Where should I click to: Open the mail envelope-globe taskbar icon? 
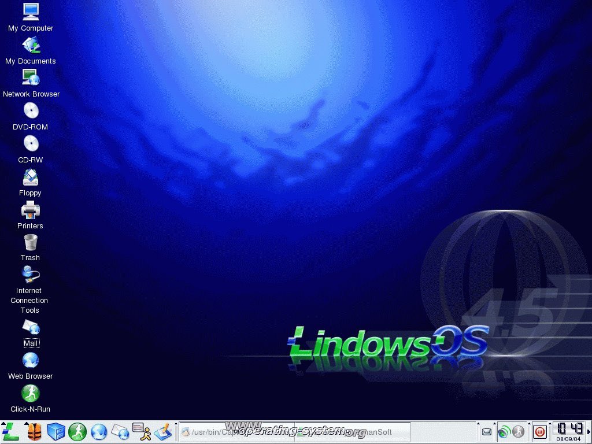click(120, 432)
